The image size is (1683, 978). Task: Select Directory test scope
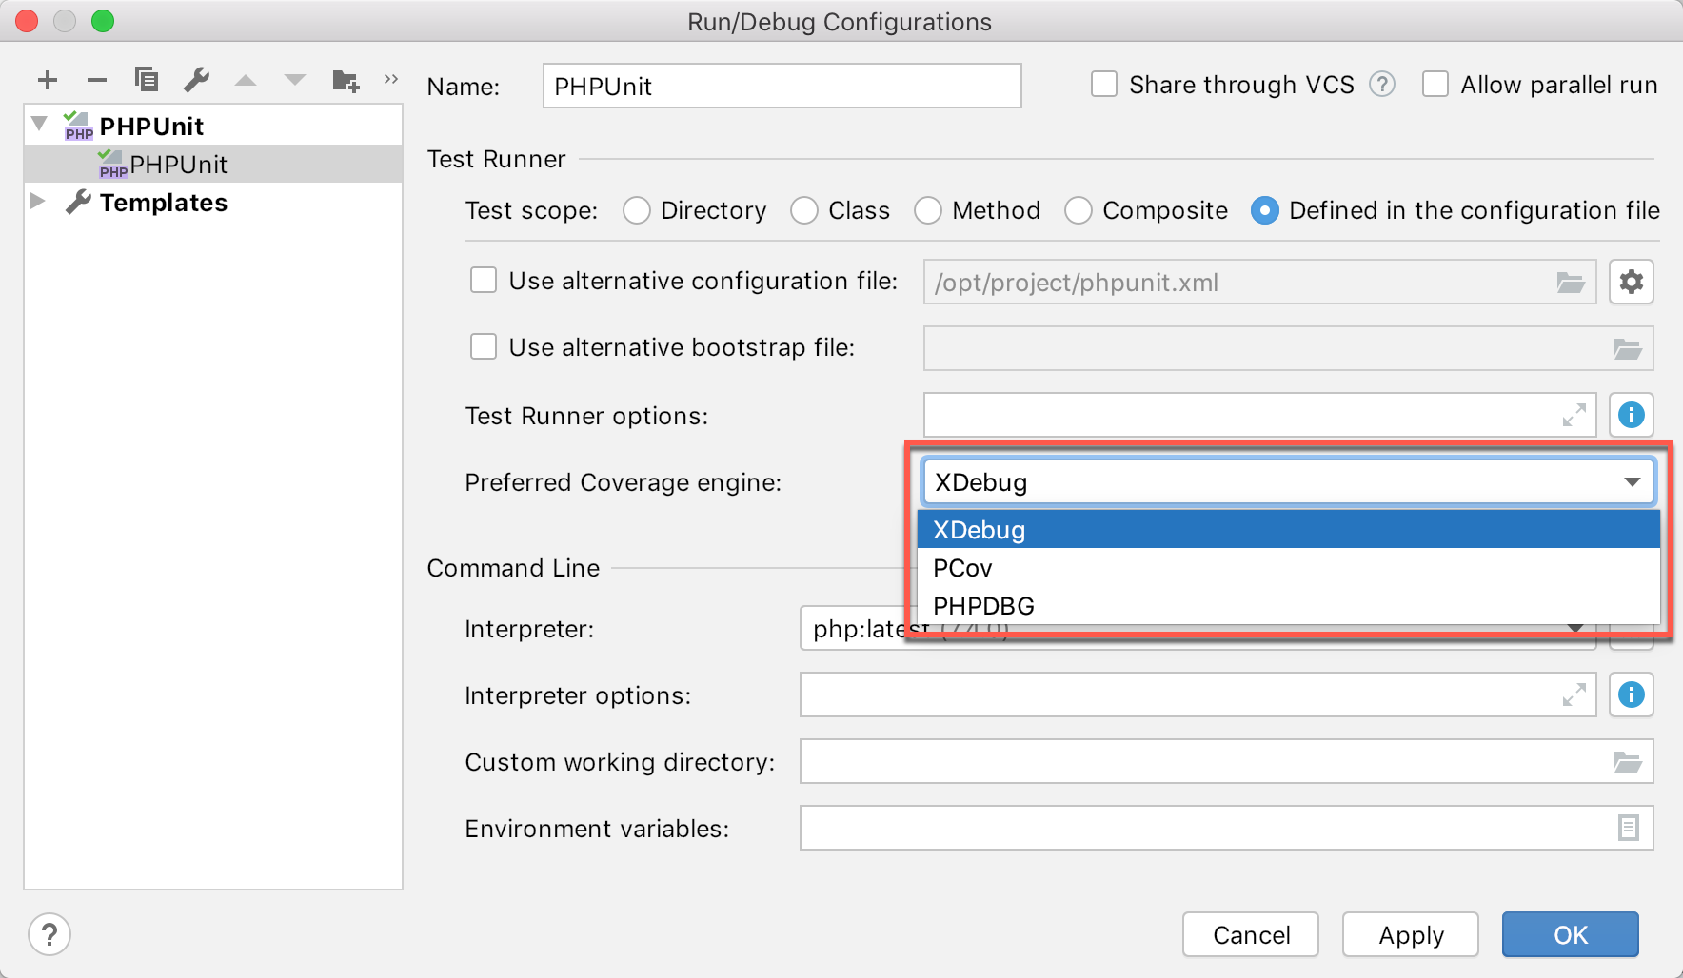coord(637,210)
